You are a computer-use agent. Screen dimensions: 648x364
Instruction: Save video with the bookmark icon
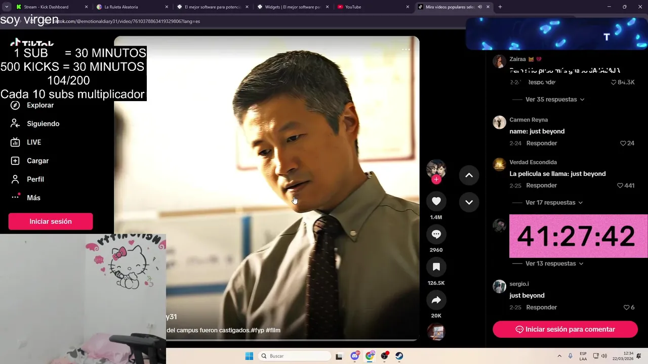pyautogui.click(x=436, y=267)
